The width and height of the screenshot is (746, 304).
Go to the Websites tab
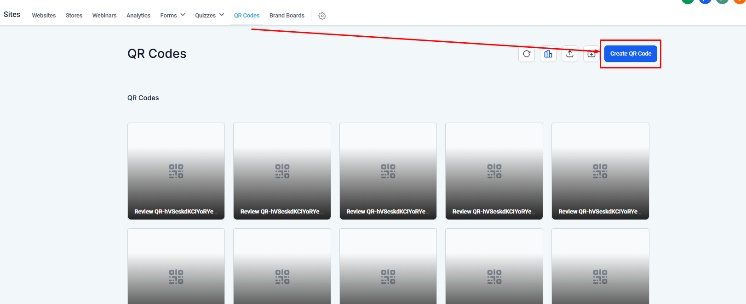coord(44,15)
